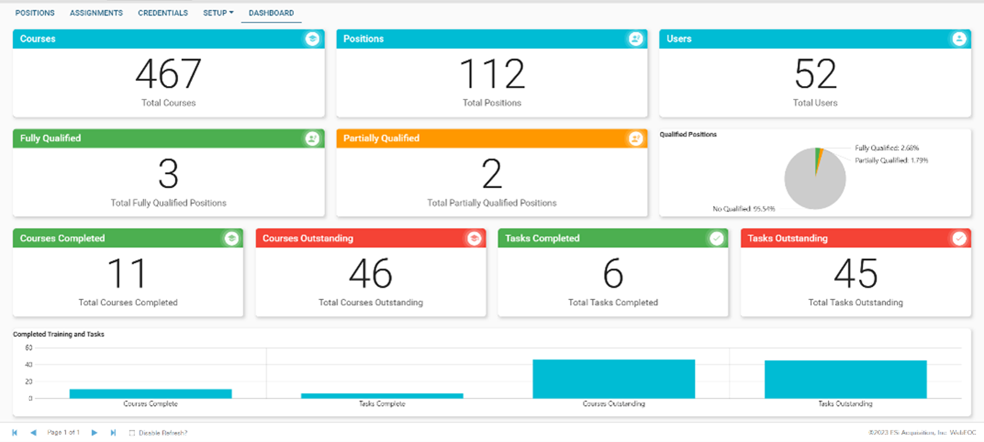Image resolution: width=984 pixels, height=442 pixels.
Task: Open the CREDENTIALS tab
Action: point(162,12)
